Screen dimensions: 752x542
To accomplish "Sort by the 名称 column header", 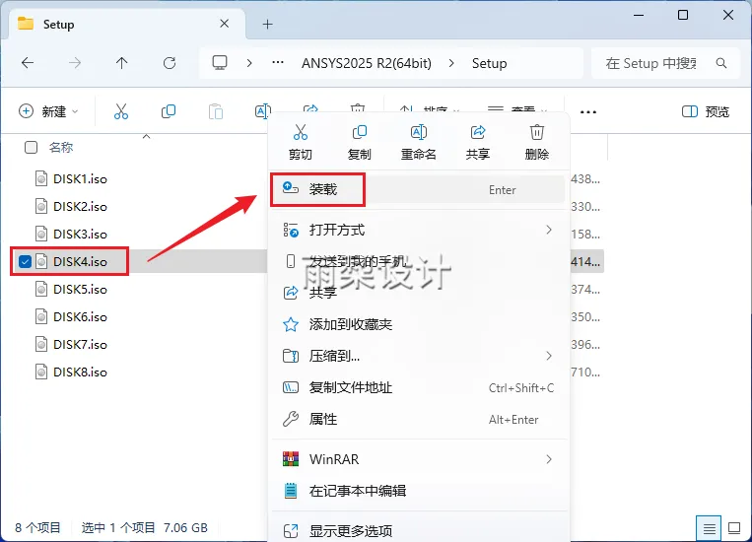I will pos(61,147).
